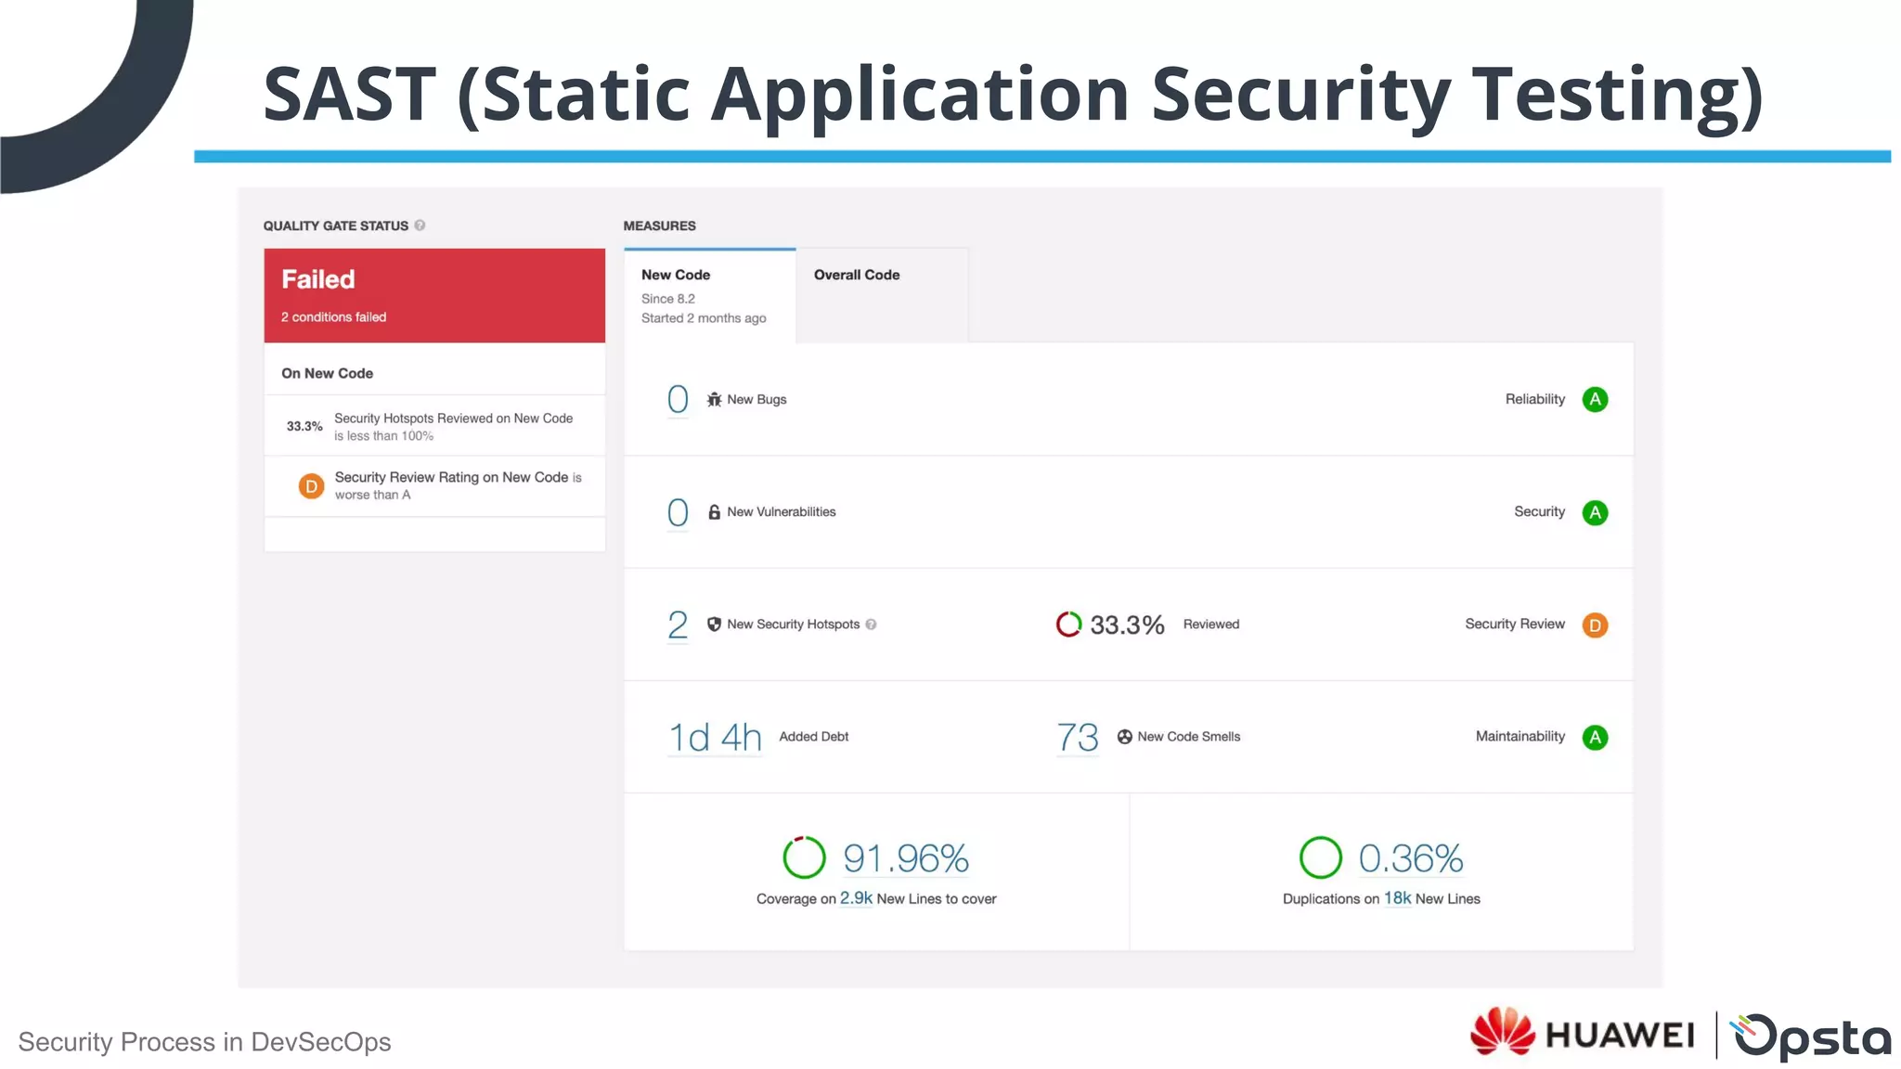Click the coverage donut beside 91.96%
Viewport: 1901px width, 1069px height.
804,857
